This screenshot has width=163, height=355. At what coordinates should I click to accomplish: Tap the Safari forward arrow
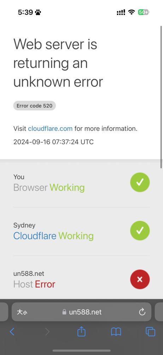(x=47, y=332)
